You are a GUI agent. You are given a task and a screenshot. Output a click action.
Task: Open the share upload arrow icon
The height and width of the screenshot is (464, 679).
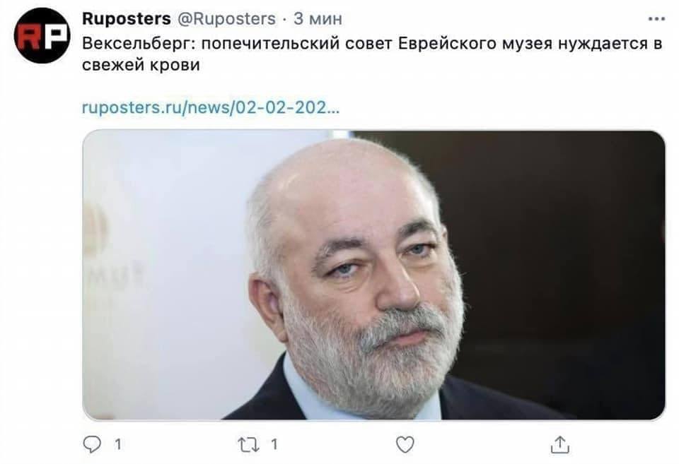click(x=559, y=444)
